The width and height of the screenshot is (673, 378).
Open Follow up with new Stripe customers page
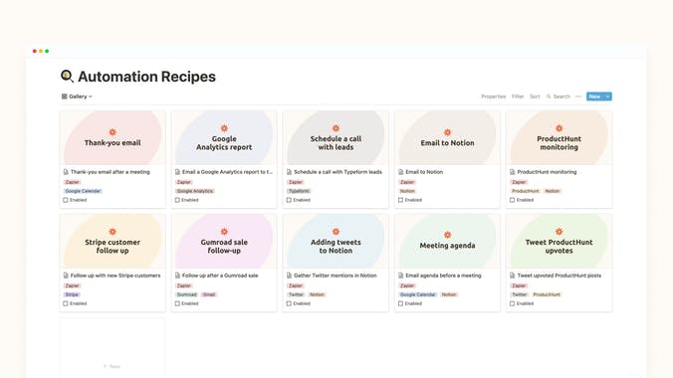tap(115, 276)
